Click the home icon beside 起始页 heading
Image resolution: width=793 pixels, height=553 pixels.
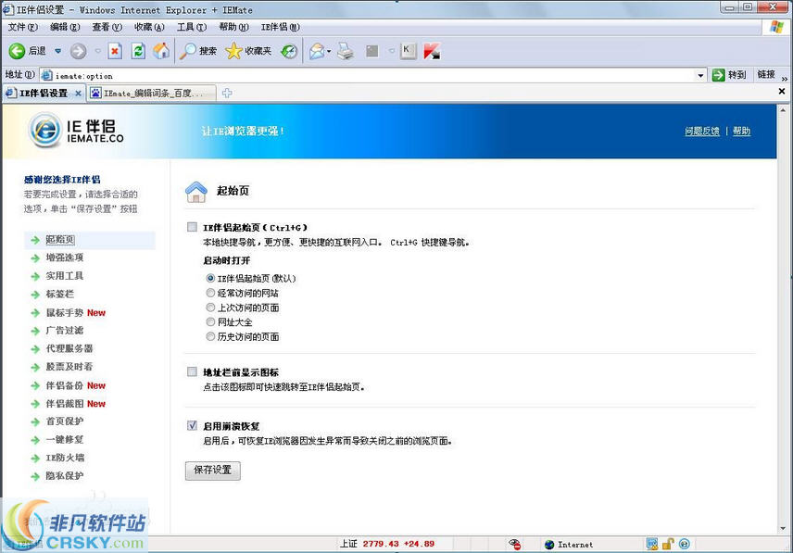[x=196, y=192]
